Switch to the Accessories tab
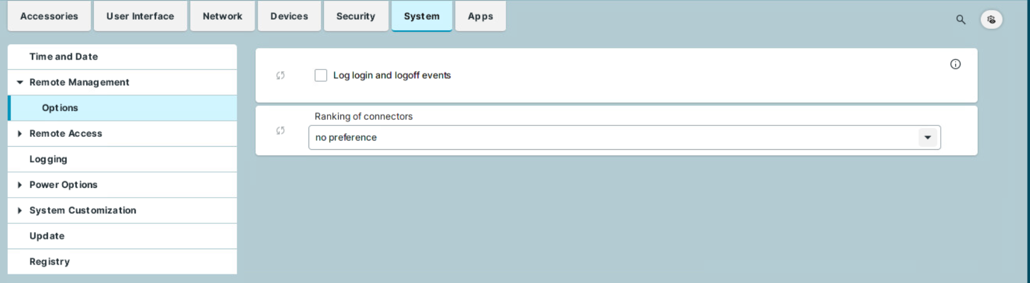The height and width of the screenshot is (283, 1030). coord(49,17)
